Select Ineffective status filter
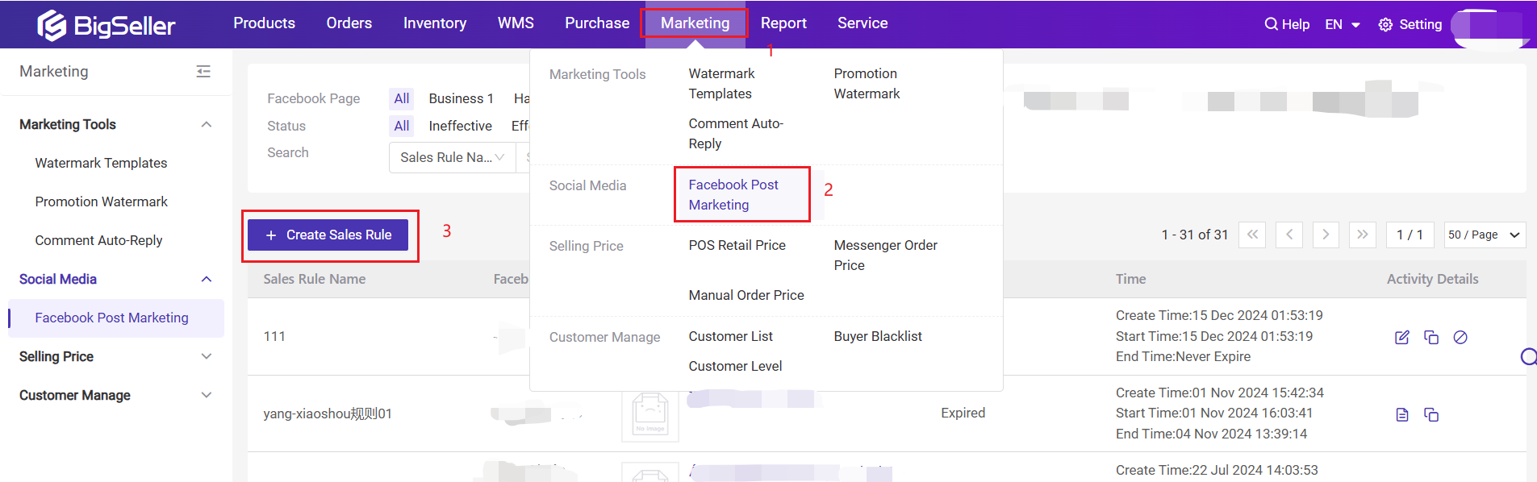1537x482 pixels. (460, 126)
